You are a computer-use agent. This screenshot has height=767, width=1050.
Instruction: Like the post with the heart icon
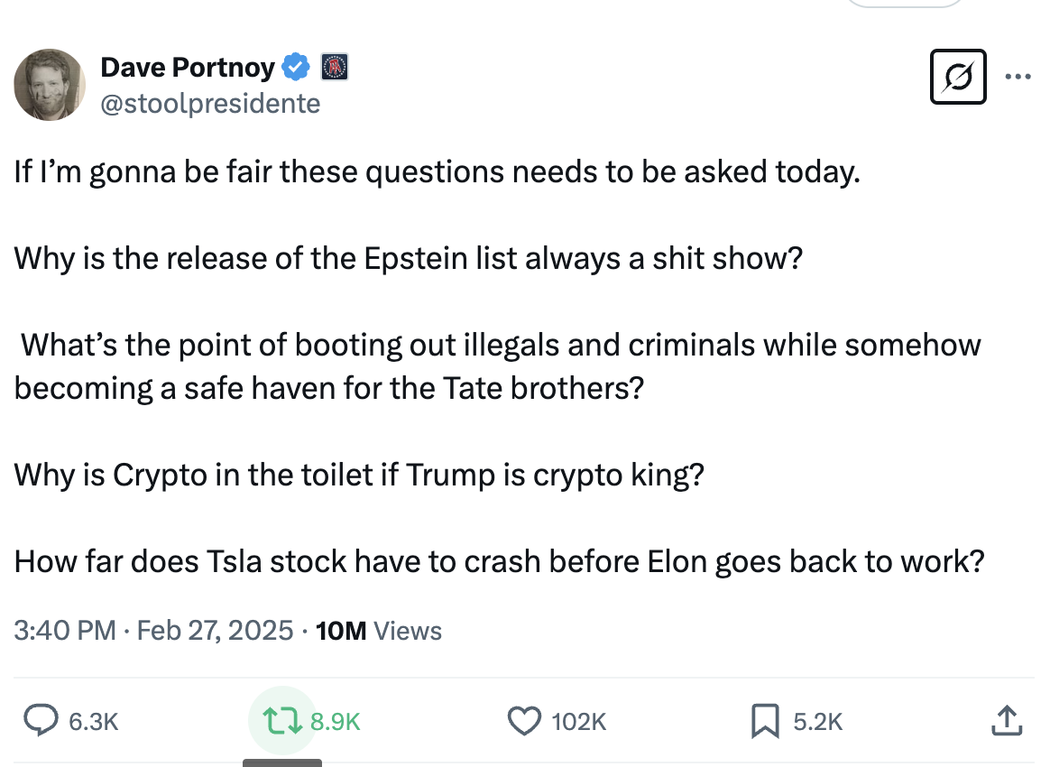tap(523, 720)
